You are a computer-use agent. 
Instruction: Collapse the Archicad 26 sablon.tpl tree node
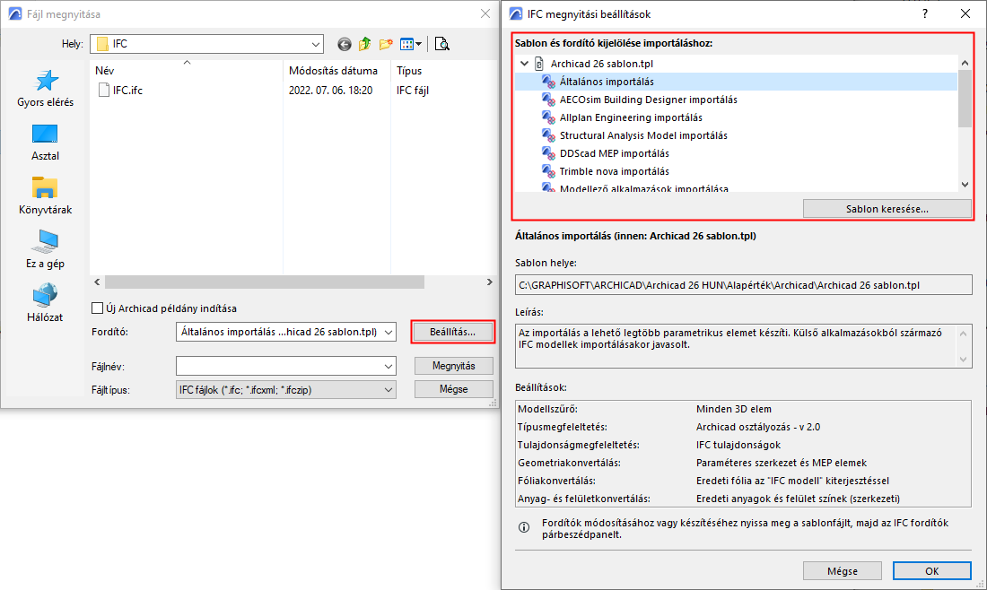tap(524, 64)
